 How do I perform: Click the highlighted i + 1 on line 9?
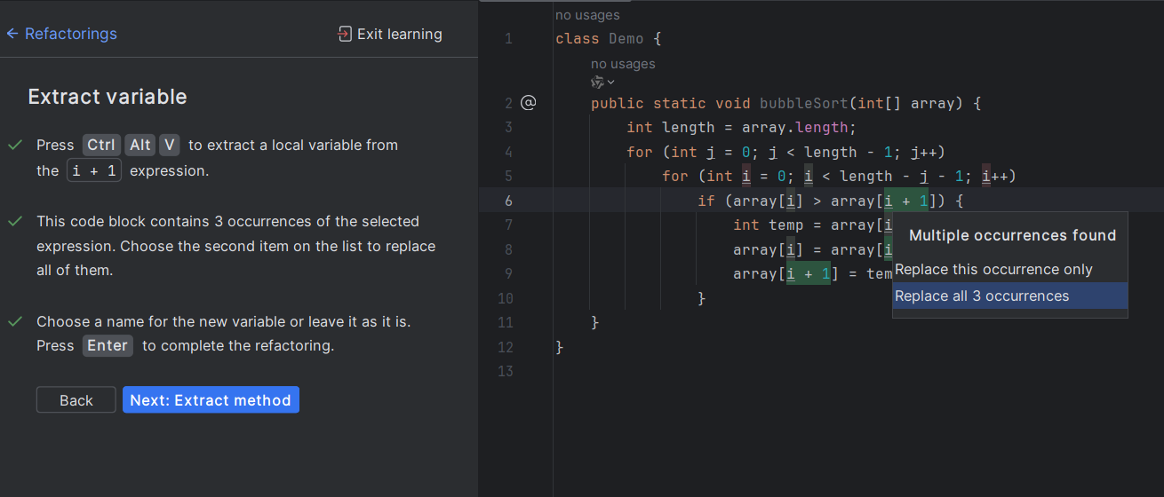click(809, 274)
